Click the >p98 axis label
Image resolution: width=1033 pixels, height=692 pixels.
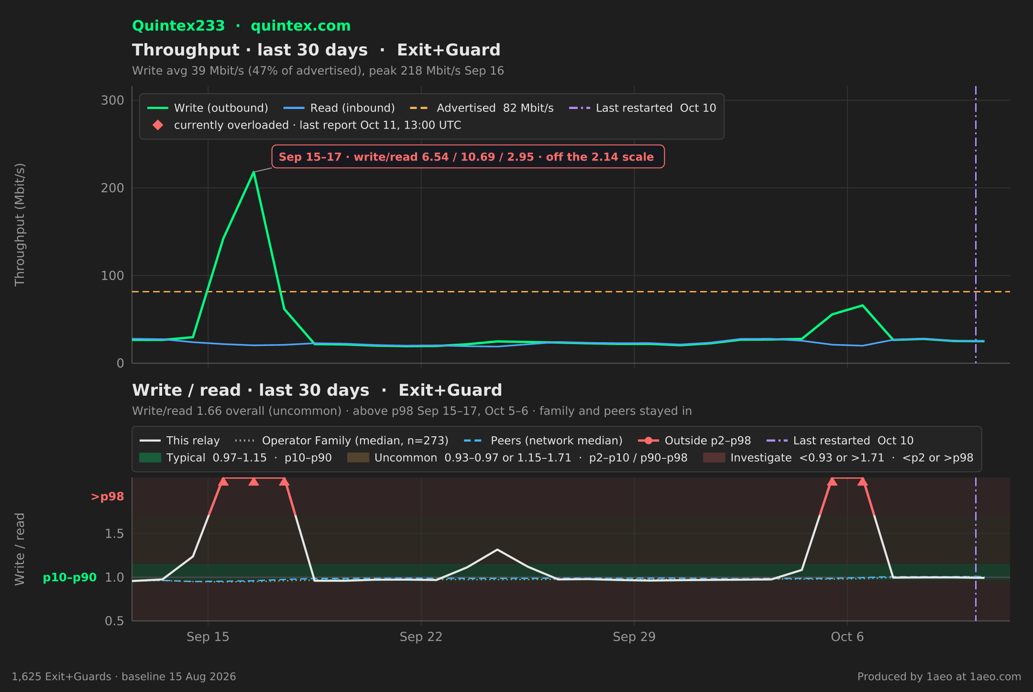108,497
